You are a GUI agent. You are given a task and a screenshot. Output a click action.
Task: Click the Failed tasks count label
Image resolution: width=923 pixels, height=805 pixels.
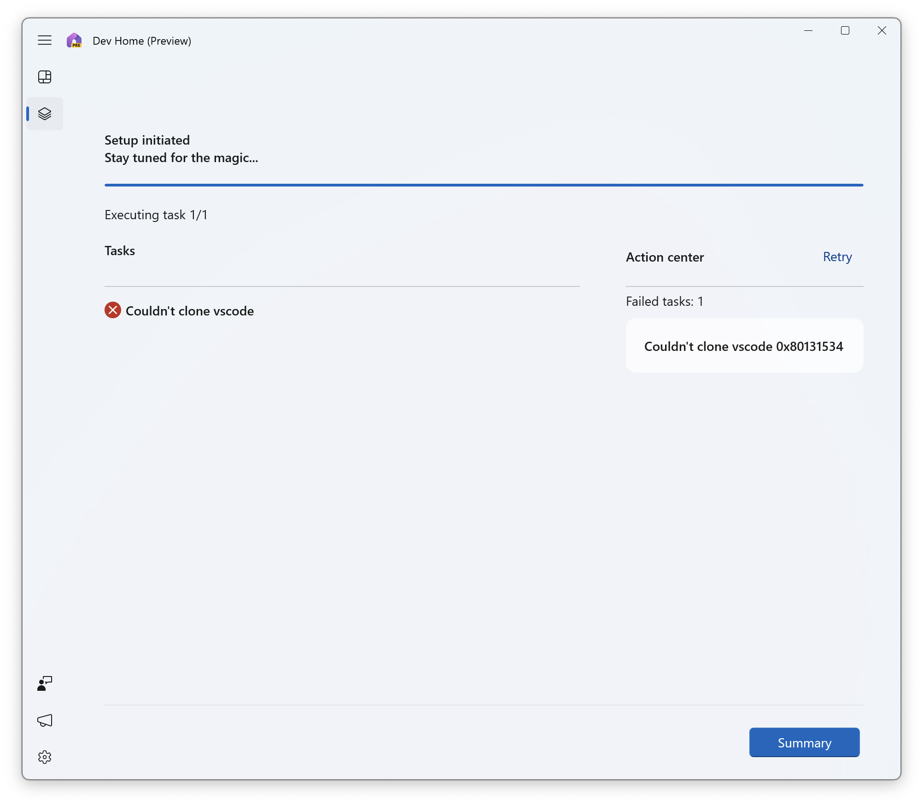[x=664, y=301]
